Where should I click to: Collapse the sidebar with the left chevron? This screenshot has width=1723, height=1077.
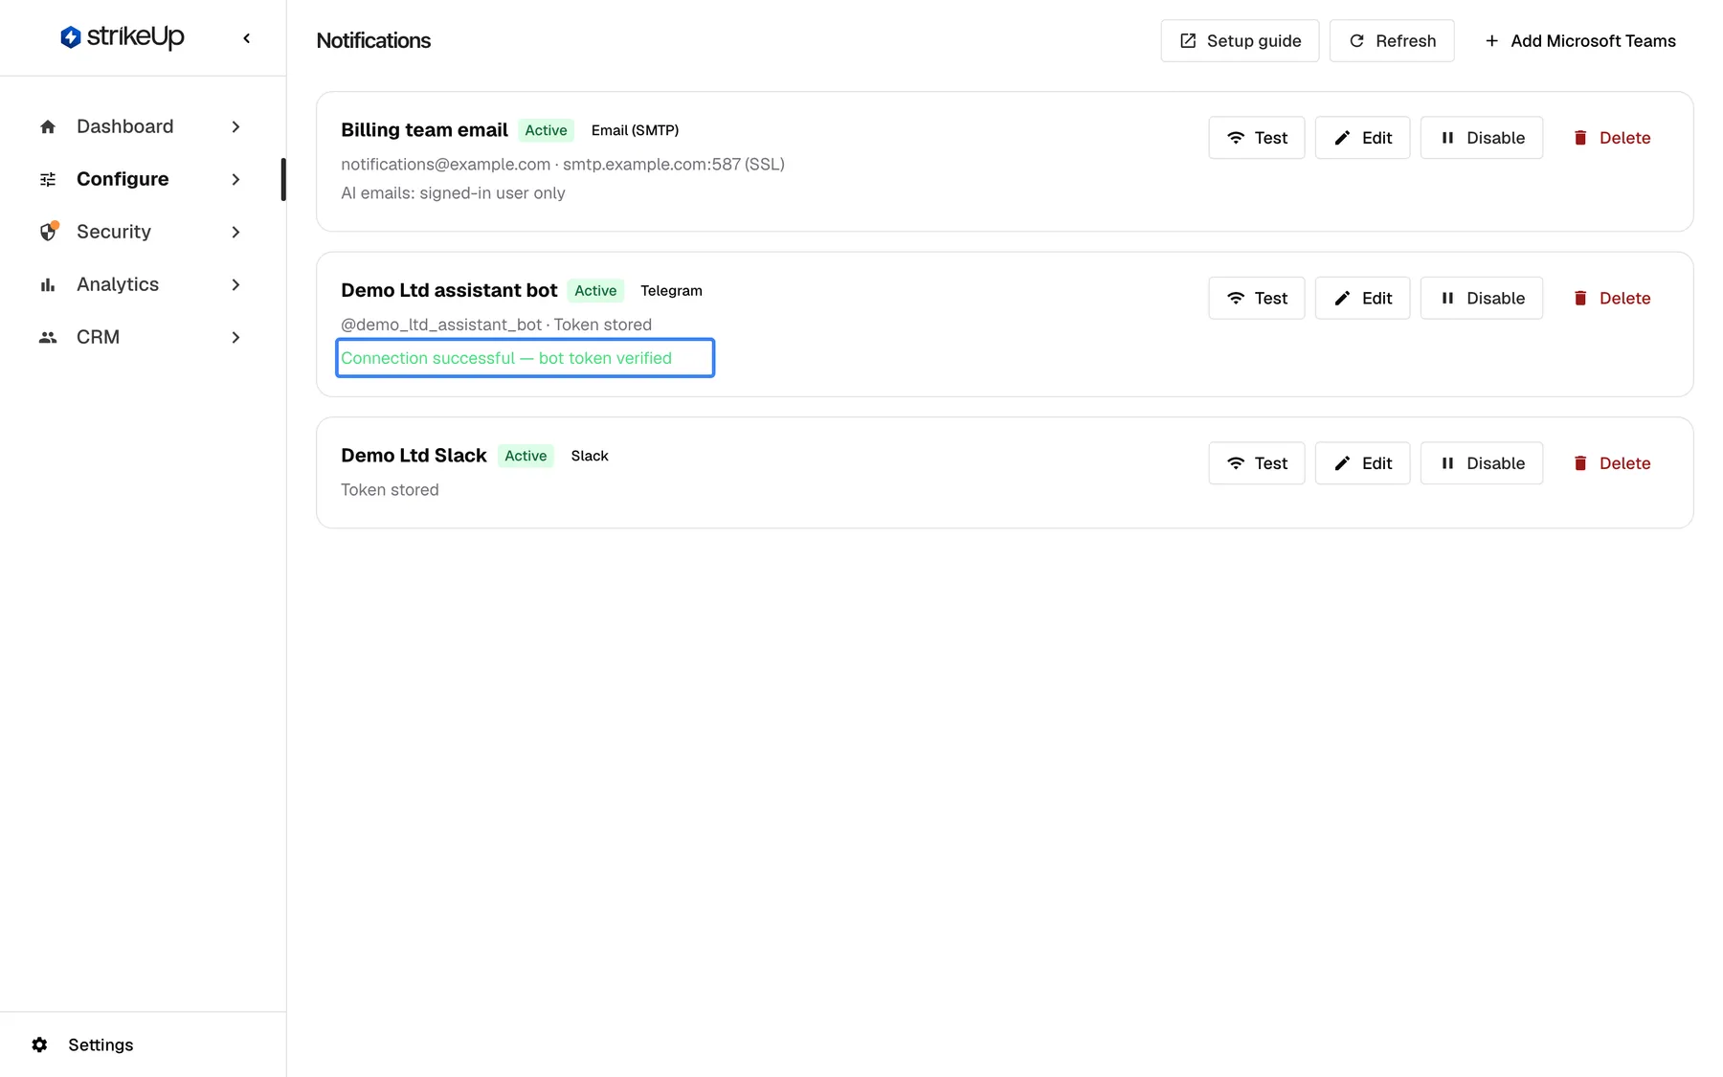point(247,38)
